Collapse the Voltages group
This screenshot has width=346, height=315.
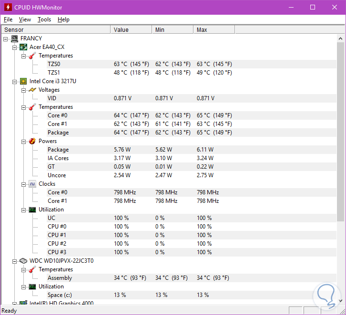tap(24, 91)
